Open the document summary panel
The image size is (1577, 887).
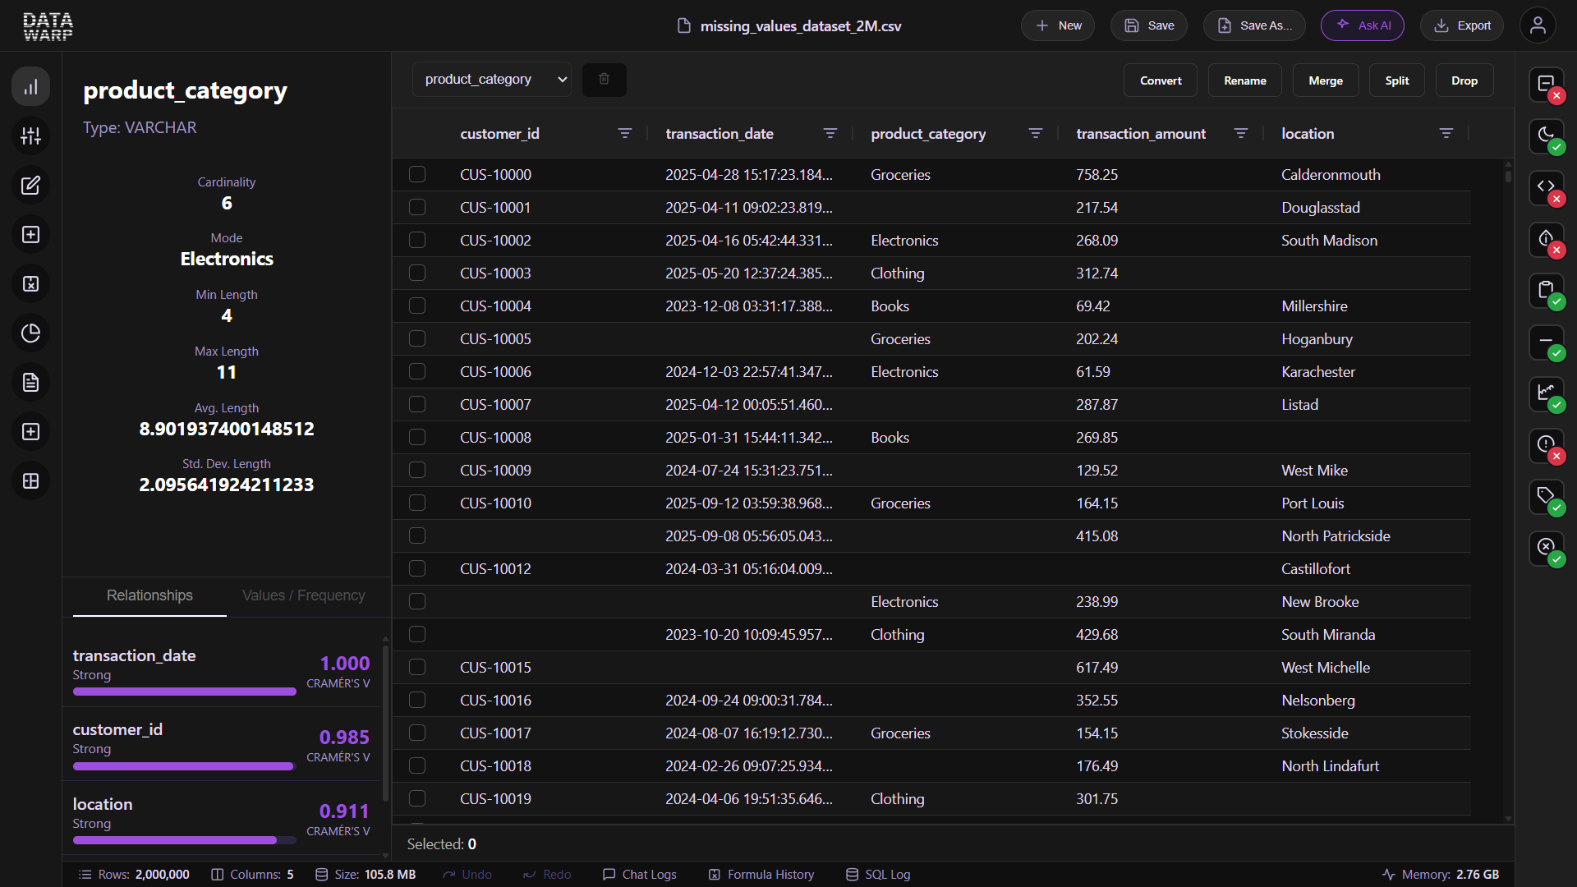tap(30, 382)
